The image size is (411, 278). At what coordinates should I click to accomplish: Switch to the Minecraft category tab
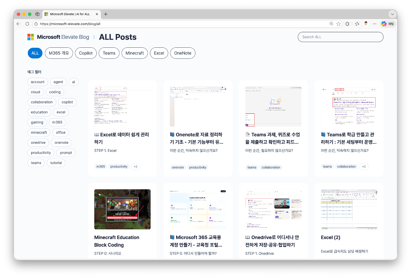tap(135, 53)
